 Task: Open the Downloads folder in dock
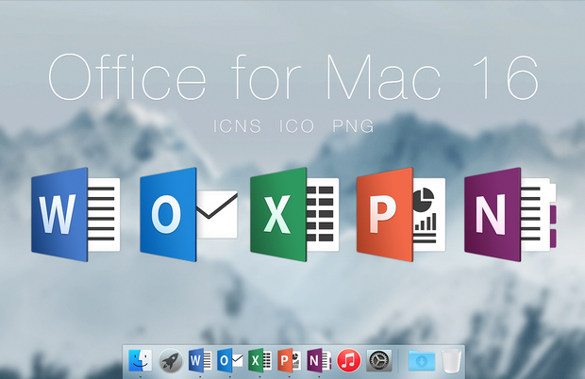(422, 361)
